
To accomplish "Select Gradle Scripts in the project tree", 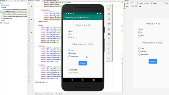I will tap(5, 23).
